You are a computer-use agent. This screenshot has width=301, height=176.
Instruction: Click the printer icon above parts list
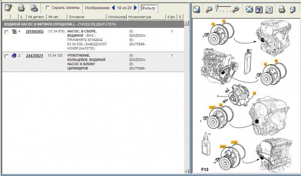click(x=21, y=8)
